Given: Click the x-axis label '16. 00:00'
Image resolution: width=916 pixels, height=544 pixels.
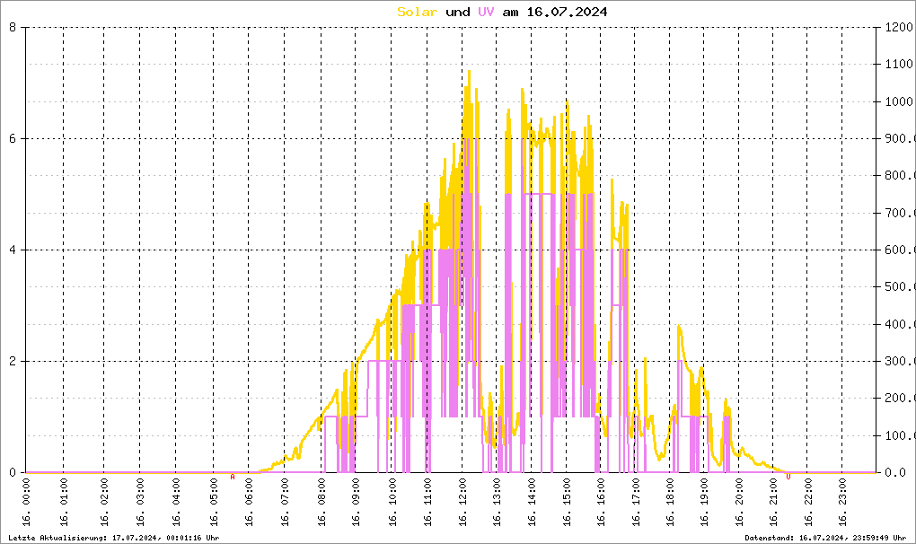Looking at the screenshot, I should point(26,502).
